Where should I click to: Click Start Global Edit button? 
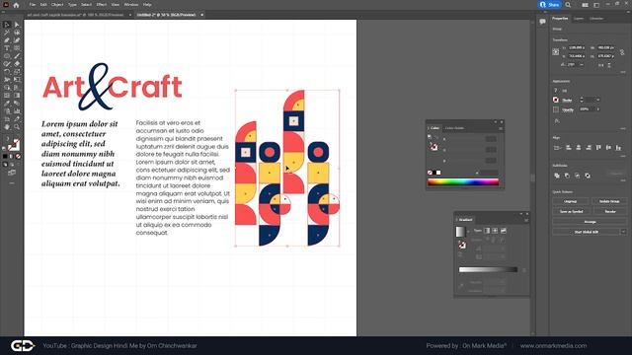pyautogui.click(x=586, y=232)
